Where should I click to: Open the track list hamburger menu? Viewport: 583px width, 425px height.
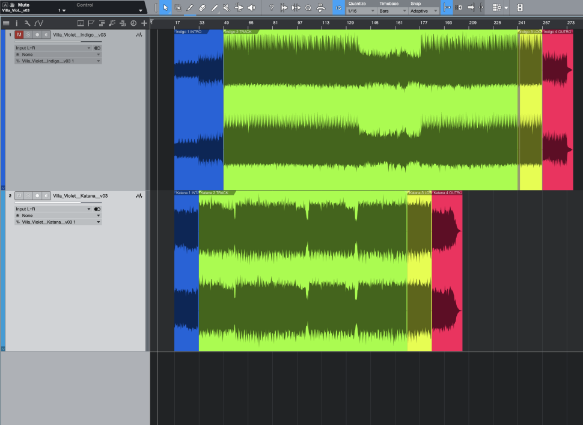6,23
